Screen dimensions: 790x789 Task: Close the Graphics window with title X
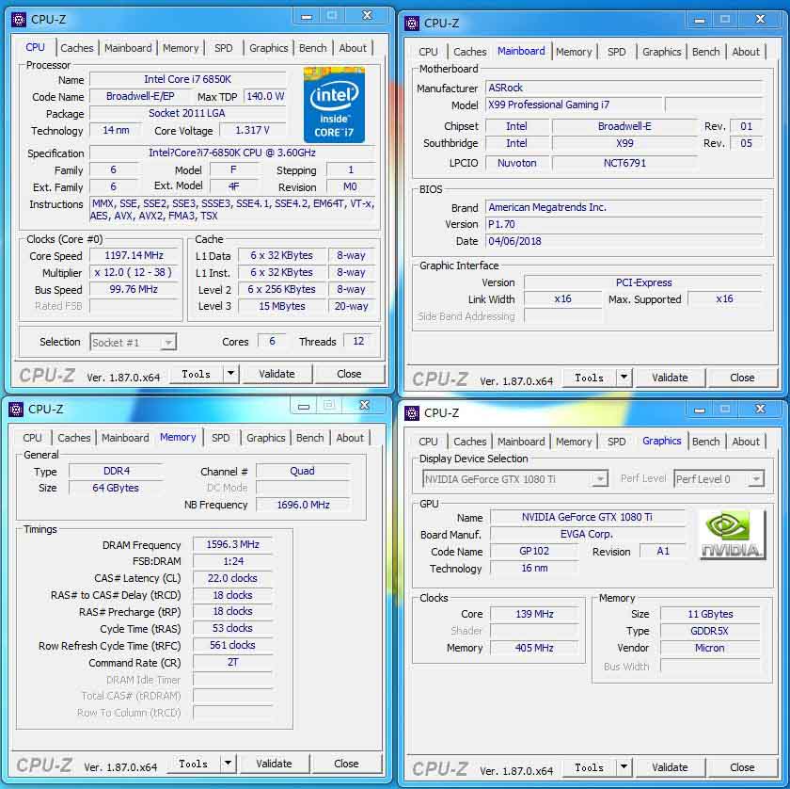tap(760, 410)
